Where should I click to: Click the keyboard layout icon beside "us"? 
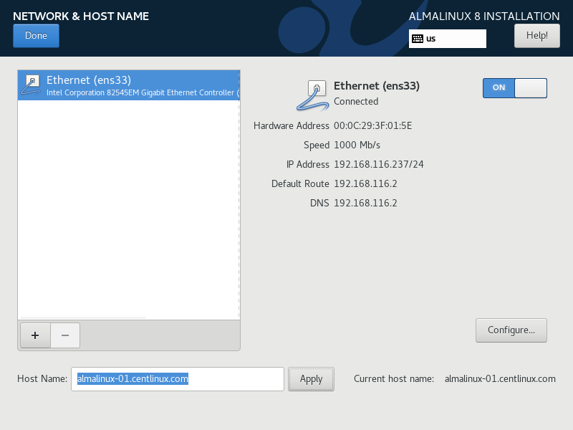click(x=418, y=38)
